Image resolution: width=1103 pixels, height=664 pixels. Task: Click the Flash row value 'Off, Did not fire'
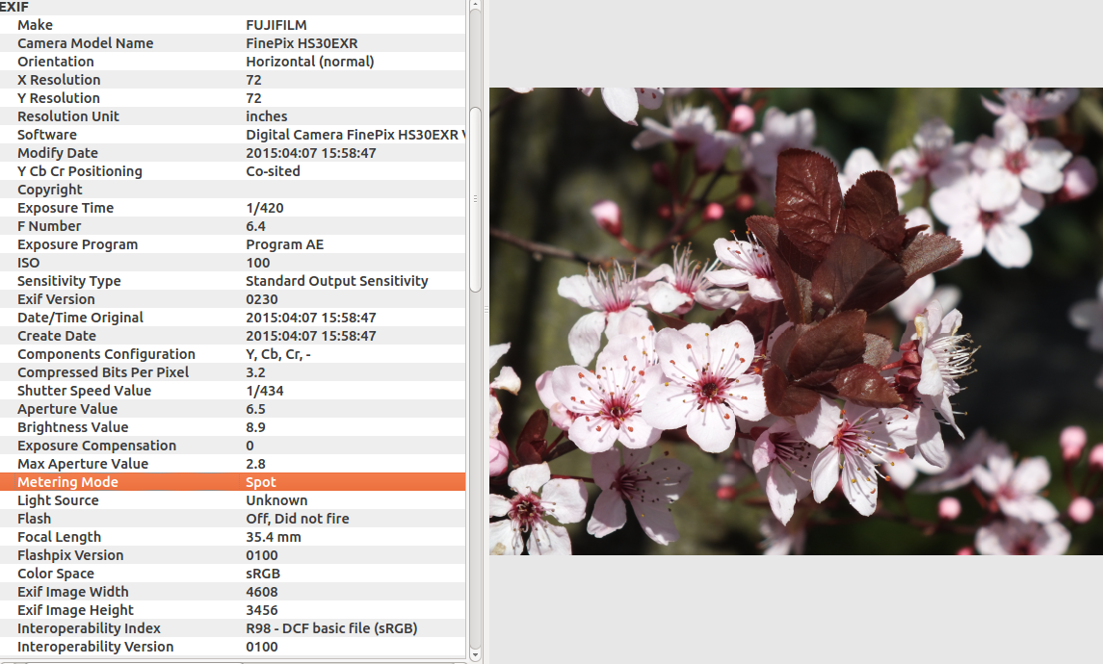coord(297,519)
